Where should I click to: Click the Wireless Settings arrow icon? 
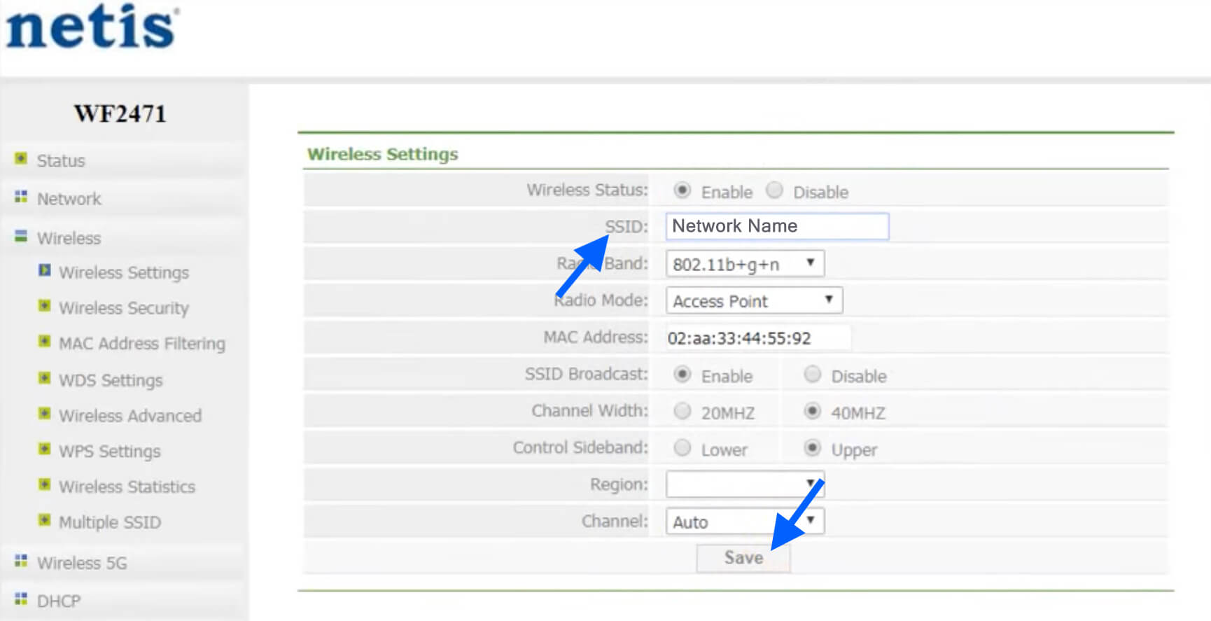[x=45, y=271]
